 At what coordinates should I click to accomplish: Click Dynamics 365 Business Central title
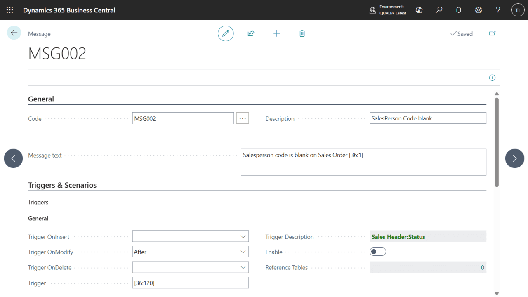point(69,10)
